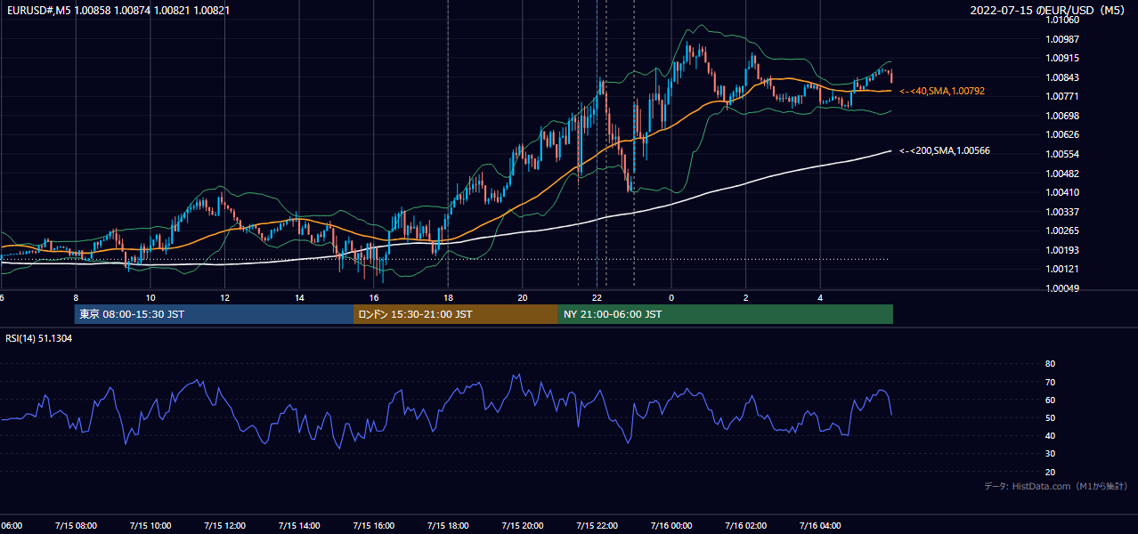
Task: Click the RSI 30 level label
Action: tap(1050, 454)
